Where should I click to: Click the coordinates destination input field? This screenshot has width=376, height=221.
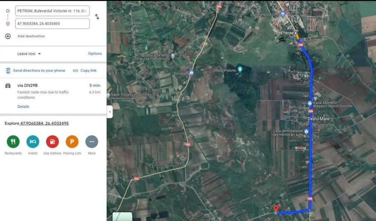52,24
